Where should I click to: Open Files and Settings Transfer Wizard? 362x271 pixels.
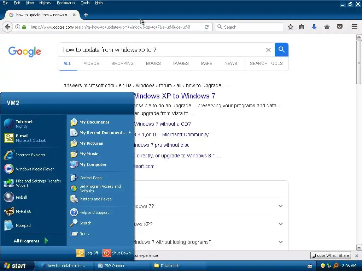click(x=32, y=183)
